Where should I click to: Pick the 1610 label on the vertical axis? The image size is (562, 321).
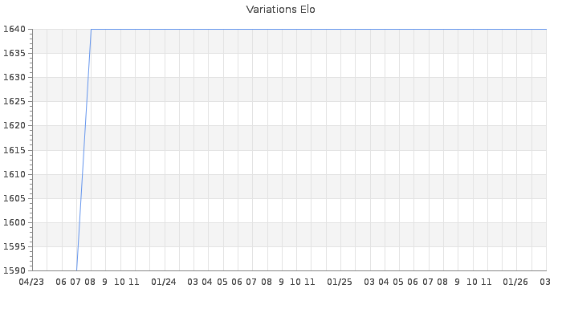tap(14, 175)
